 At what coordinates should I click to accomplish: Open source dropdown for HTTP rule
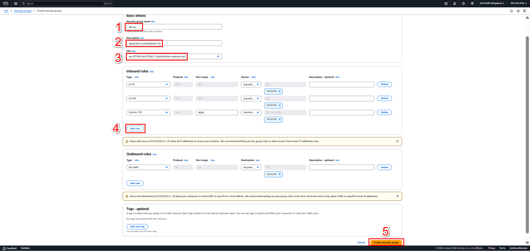tap(251, 84)
